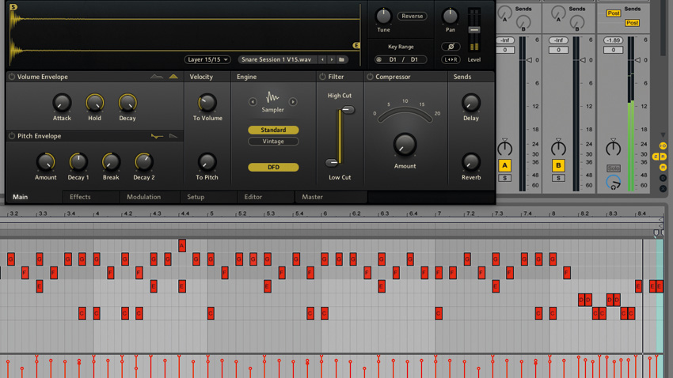The width and height of the screenshot is (673, 378).
Task: Open the Modulation tab
Action: pyautogui.click(x=144, y=197)
